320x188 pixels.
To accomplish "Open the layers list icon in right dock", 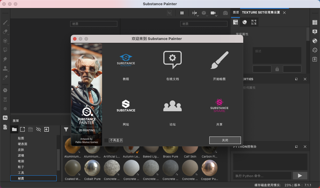I will coord(315,22).
